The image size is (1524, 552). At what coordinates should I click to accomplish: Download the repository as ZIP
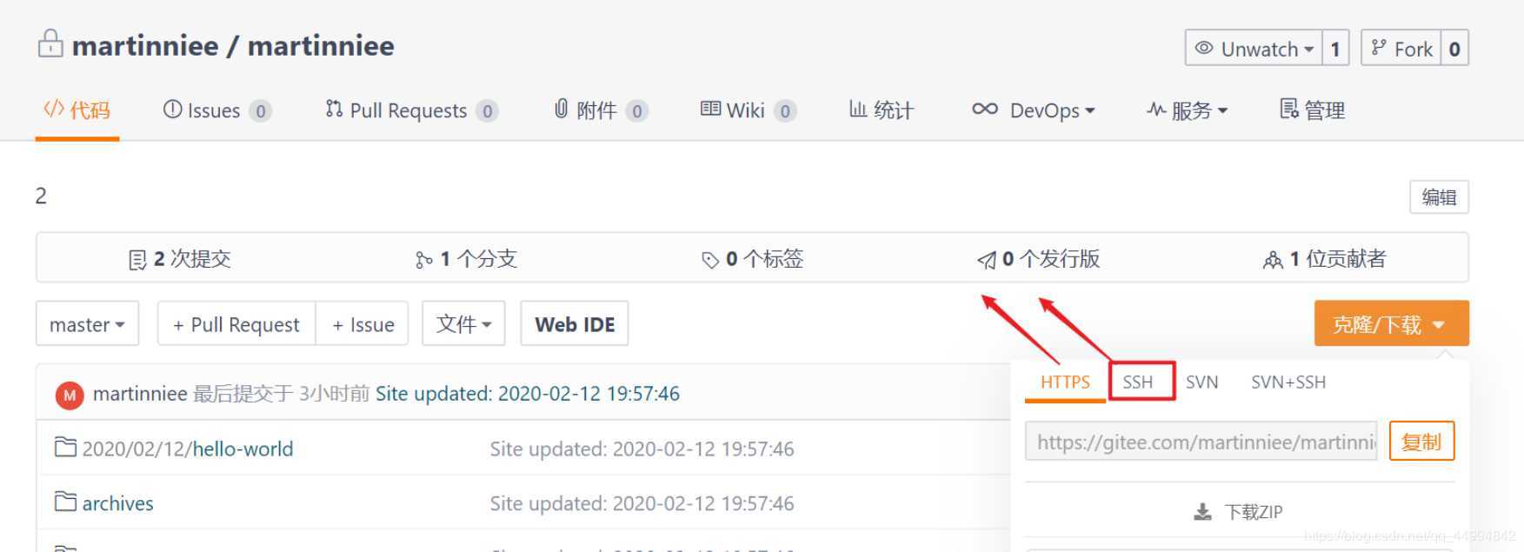[x=1239, y=512]
